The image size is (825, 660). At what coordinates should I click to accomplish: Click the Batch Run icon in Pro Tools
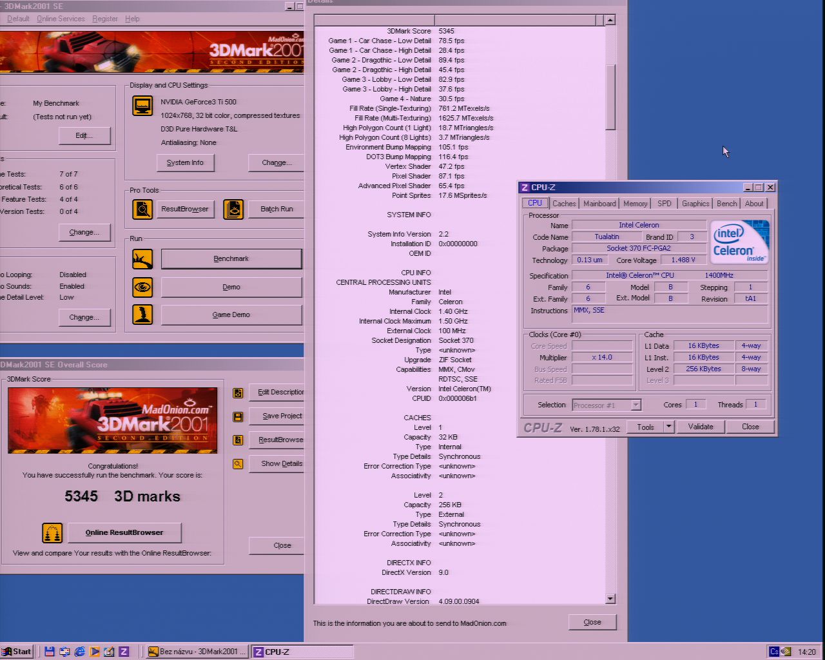[x=233, y=209]
